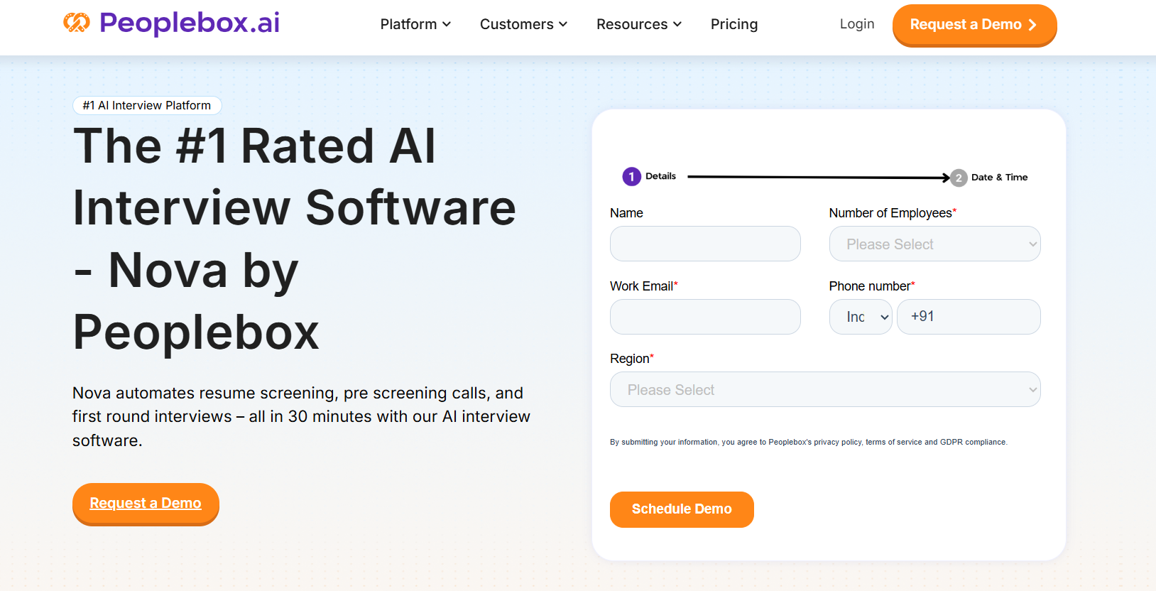Go to the Pricing page
Screen dimensions: 1156x591
pos(734,24)
